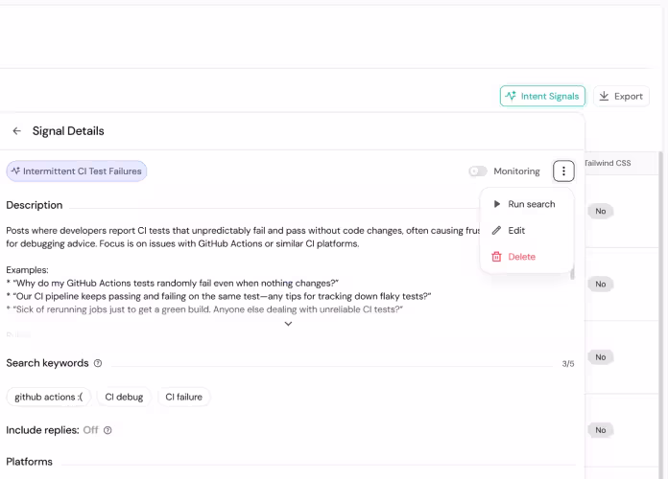Click the Include replies help icon

(107, 431)
